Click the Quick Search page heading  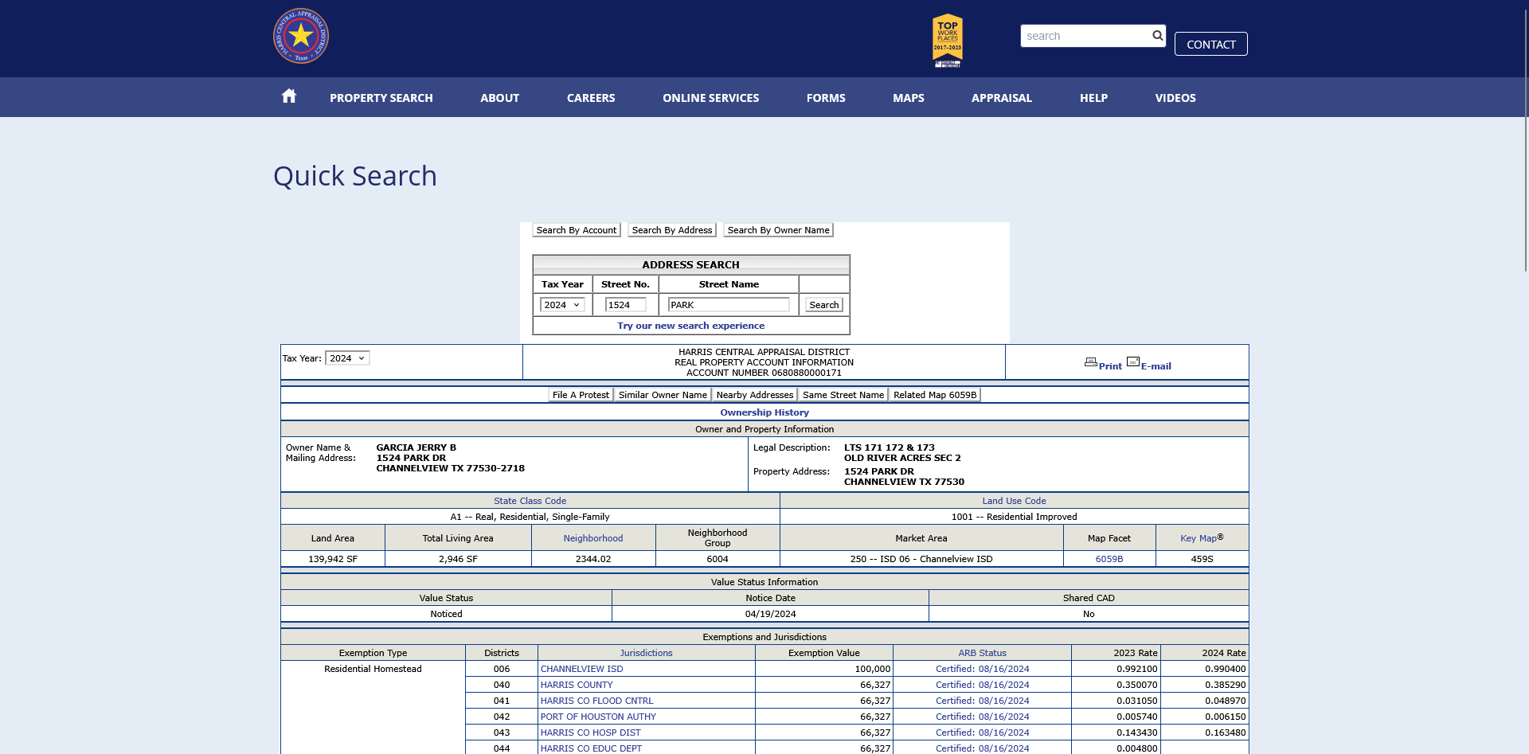tap(355, 176)
